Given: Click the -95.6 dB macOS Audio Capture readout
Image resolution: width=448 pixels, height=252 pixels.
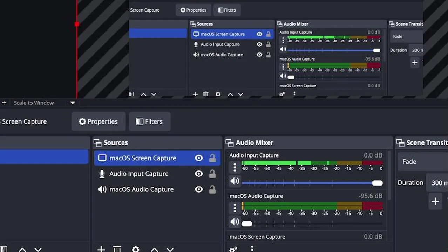Looking at the screenshot, I should point(371,196).
